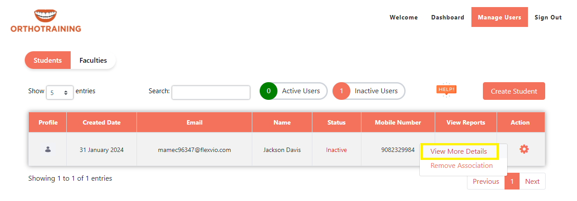
Task: Click the orange HELP! icon
Action: point(446,90)
